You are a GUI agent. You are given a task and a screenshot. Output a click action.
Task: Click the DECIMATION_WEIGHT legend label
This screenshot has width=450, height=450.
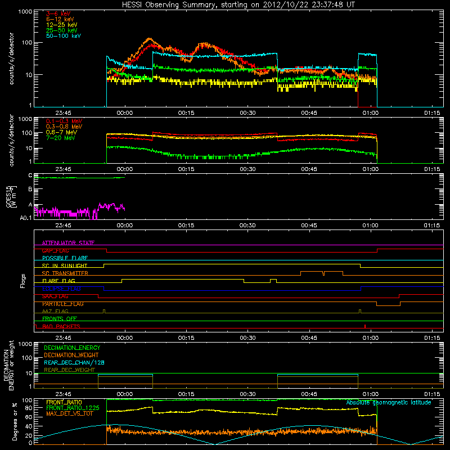click(x=71, y=355)
